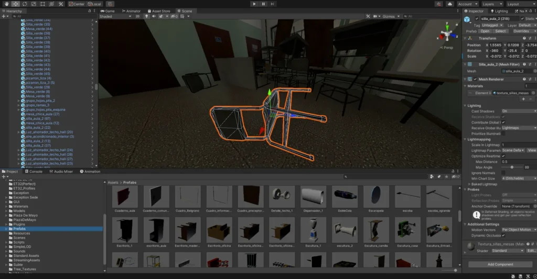Toggle Persp projection label
This screenshot has width=537, height=279.
click(x=447, y=48)
